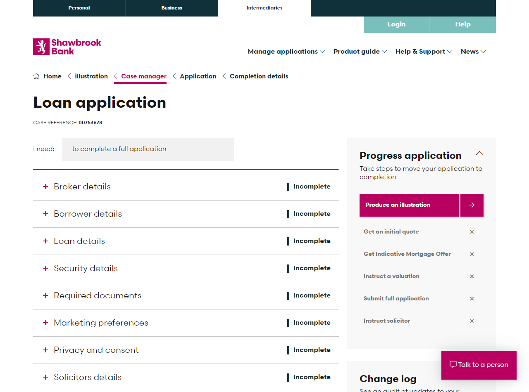The width and height of the screenshot is (529, 392).
Task: Open the Manage applications menu
Action: pos(286,52)
